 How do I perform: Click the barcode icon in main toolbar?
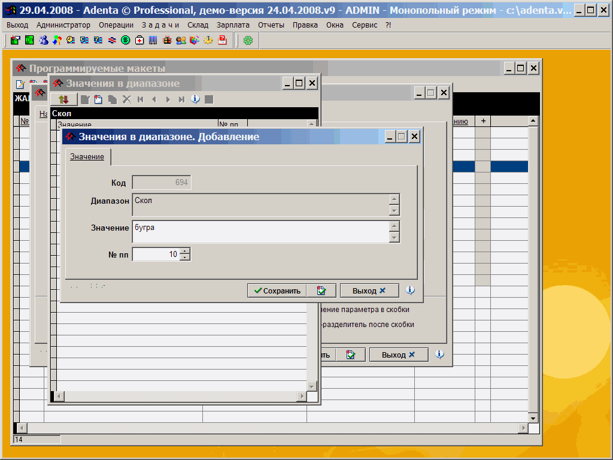click(153, 40)
